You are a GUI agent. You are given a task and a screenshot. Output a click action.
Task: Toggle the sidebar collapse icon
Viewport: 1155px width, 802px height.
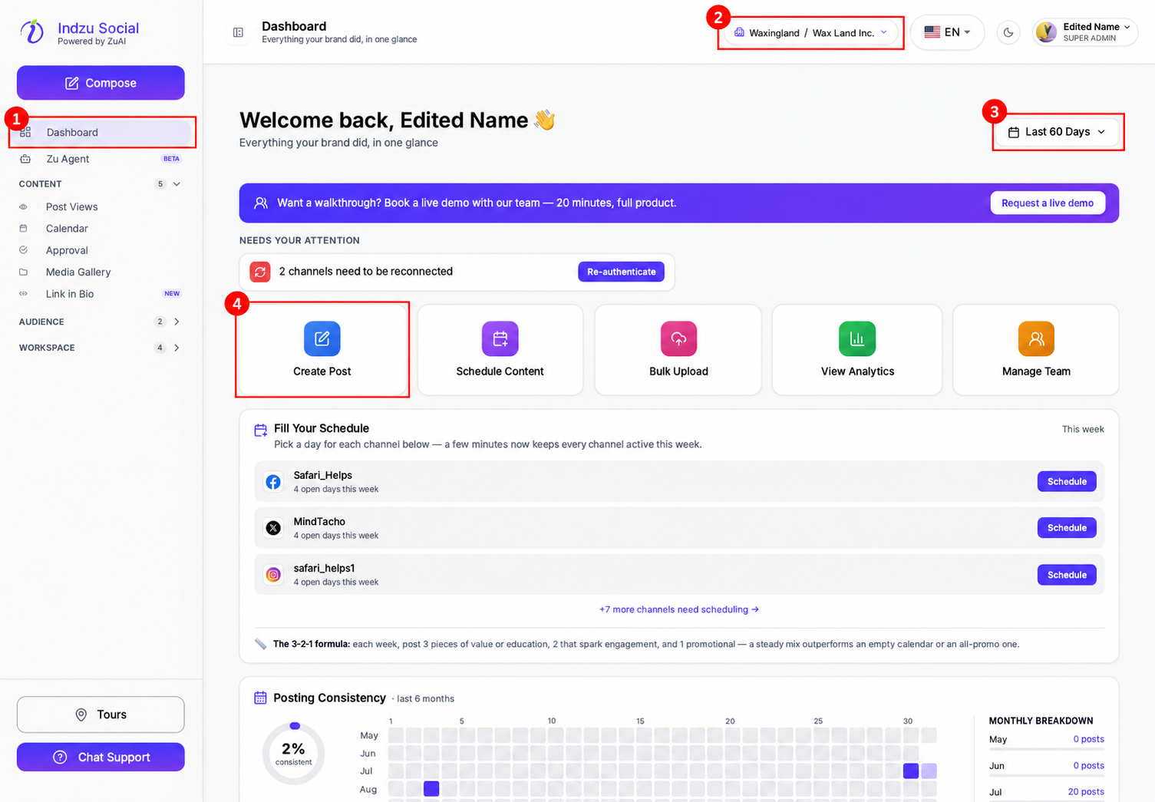point(238,32)
